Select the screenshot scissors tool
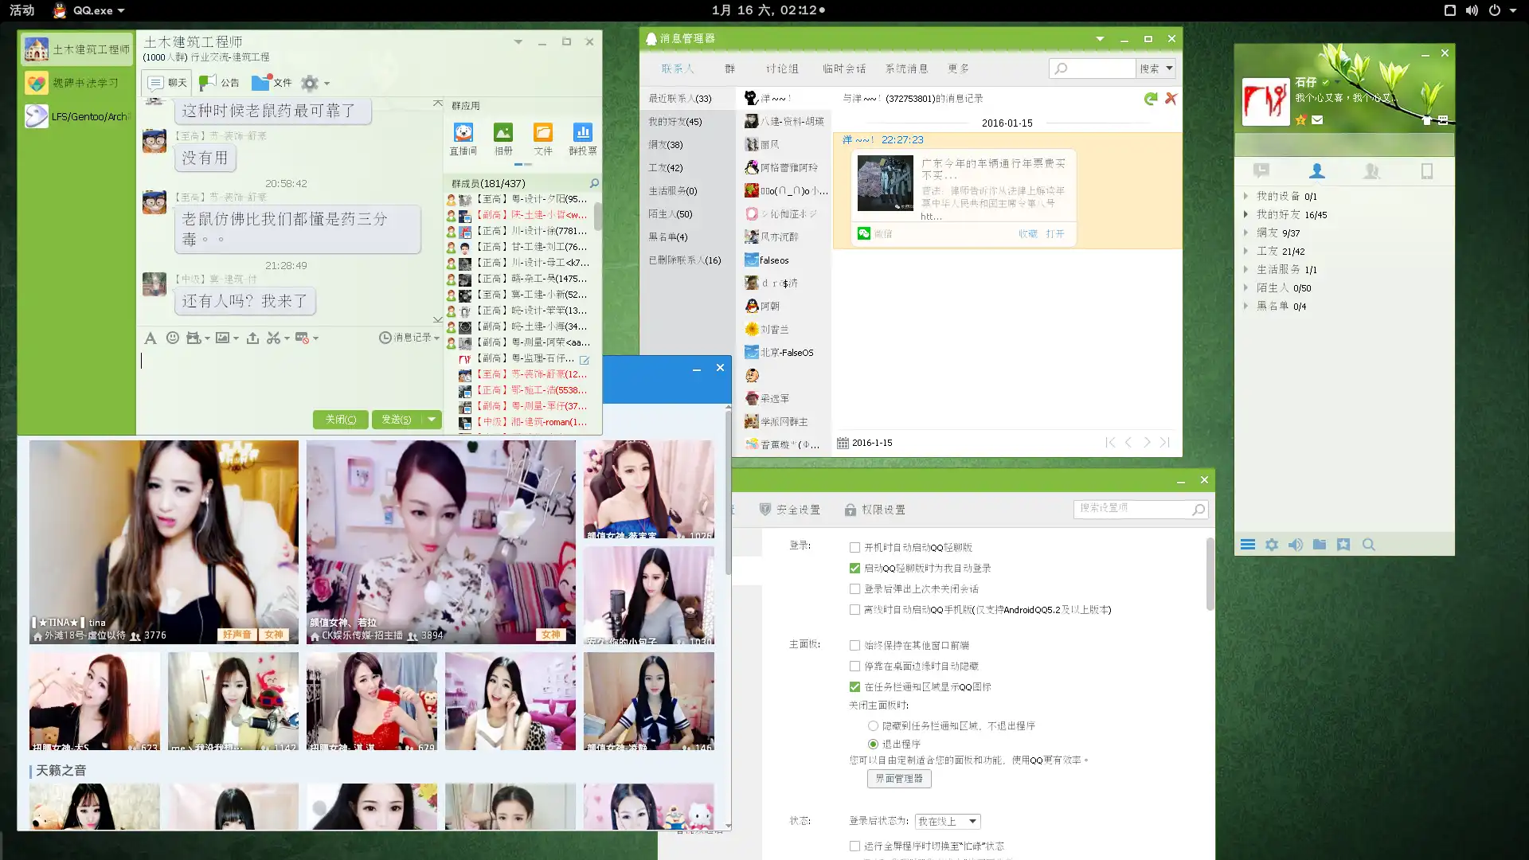Image resolution: width=1529 pixels, height=860 pixels. tap(273, 338)
